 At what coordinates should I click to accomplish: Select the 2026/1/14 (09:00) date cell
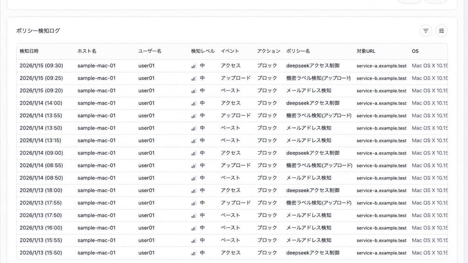pyautogui.click(x=41, y=153)
